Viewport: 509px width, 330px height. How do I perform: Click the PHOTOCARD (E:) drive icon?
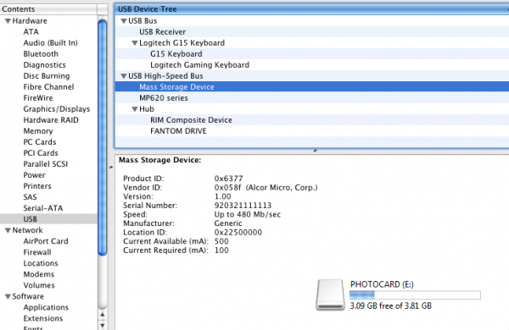[330, 294]
